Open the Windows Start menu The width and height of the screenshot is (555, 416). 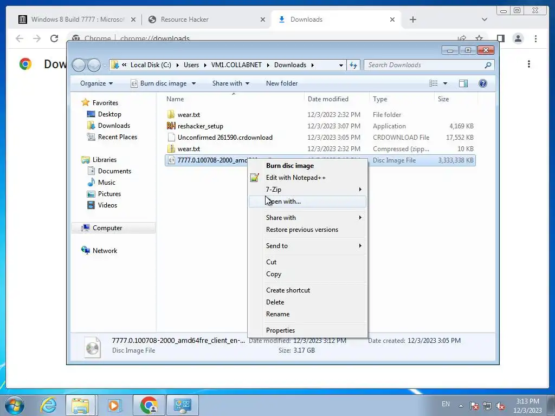[x=14, y=405]
